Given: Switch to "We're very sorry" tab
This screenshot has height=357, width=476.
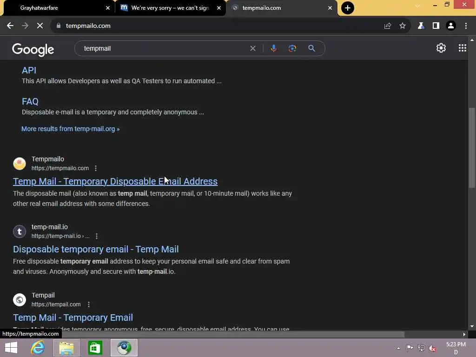Looking at the screenshot, I should coord(170,8).
